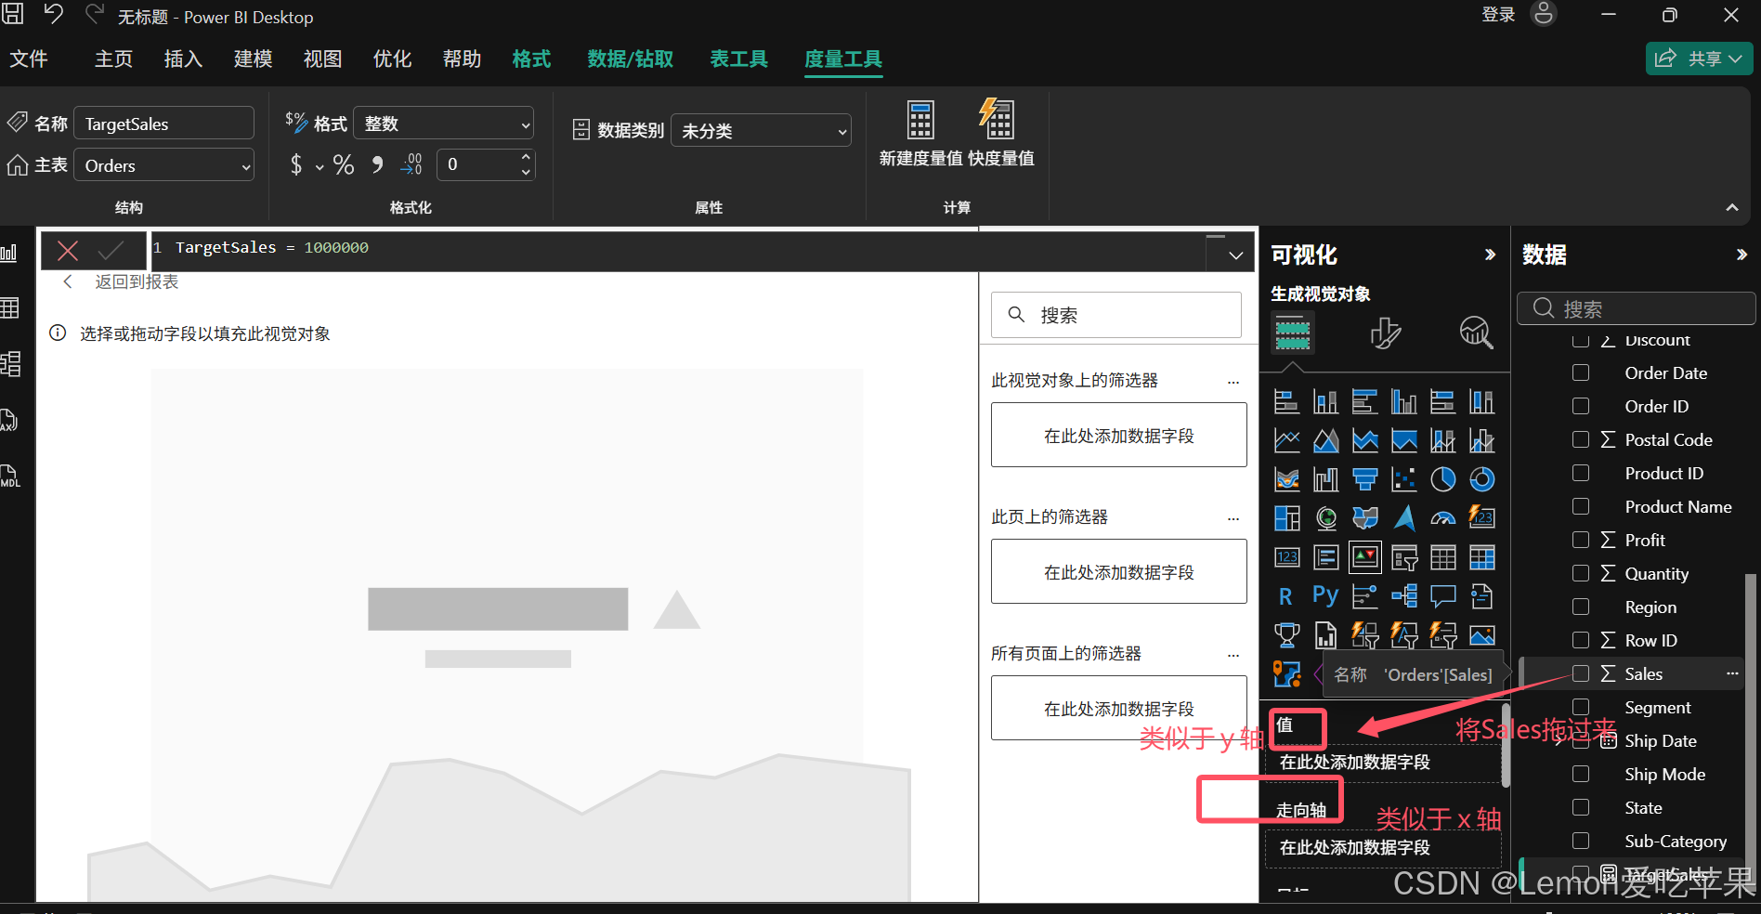This screenshot has height=914, width=1761.
Task: Pick the waterfall chart visual
Action: [1325, 479]
